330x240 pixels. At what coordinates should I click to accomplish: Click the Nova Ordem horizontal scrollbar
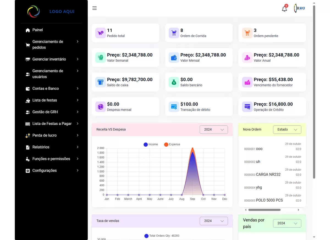(x=264, y=210)
